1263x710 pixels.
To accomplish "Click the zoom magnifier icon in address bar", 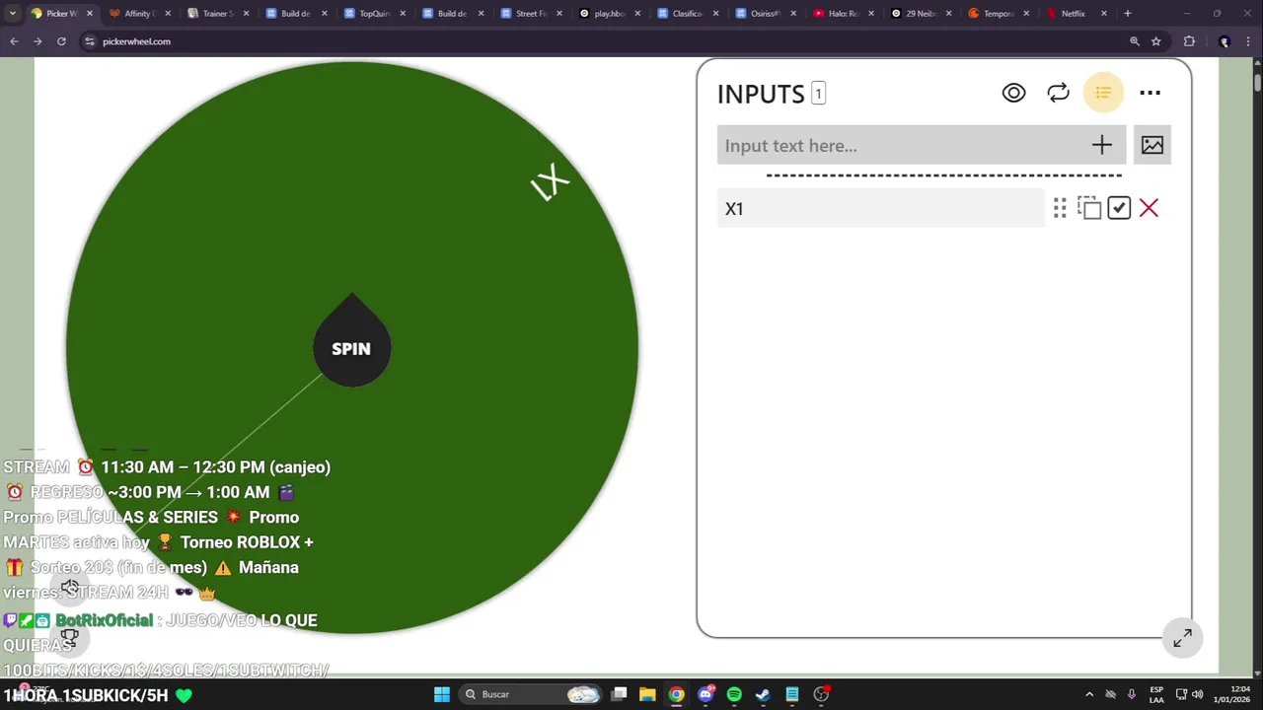I will tap(1135, 41).
